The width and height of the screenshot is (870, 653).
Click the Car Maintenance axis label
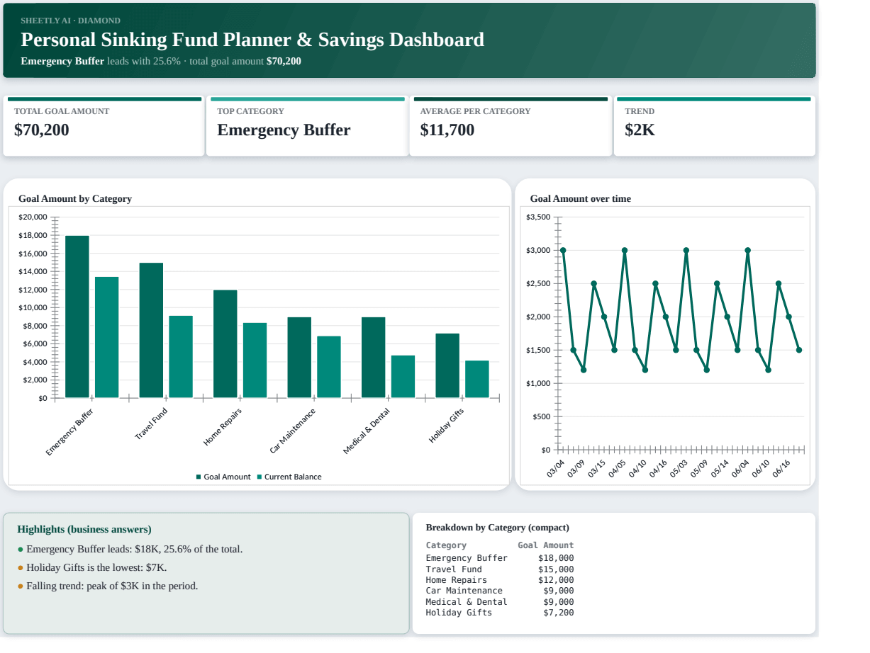pyautogui.click(x=292, y=431)
